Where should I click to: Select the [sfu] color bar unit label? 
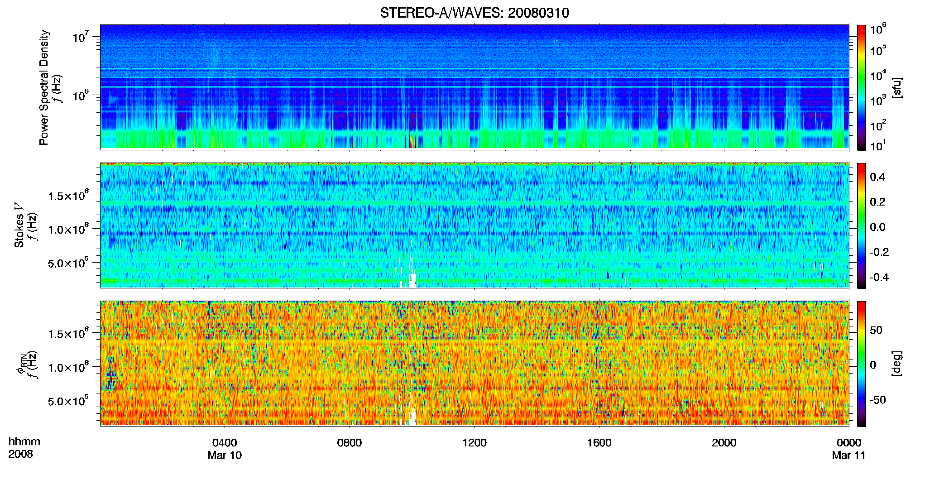tap(897, 87)
